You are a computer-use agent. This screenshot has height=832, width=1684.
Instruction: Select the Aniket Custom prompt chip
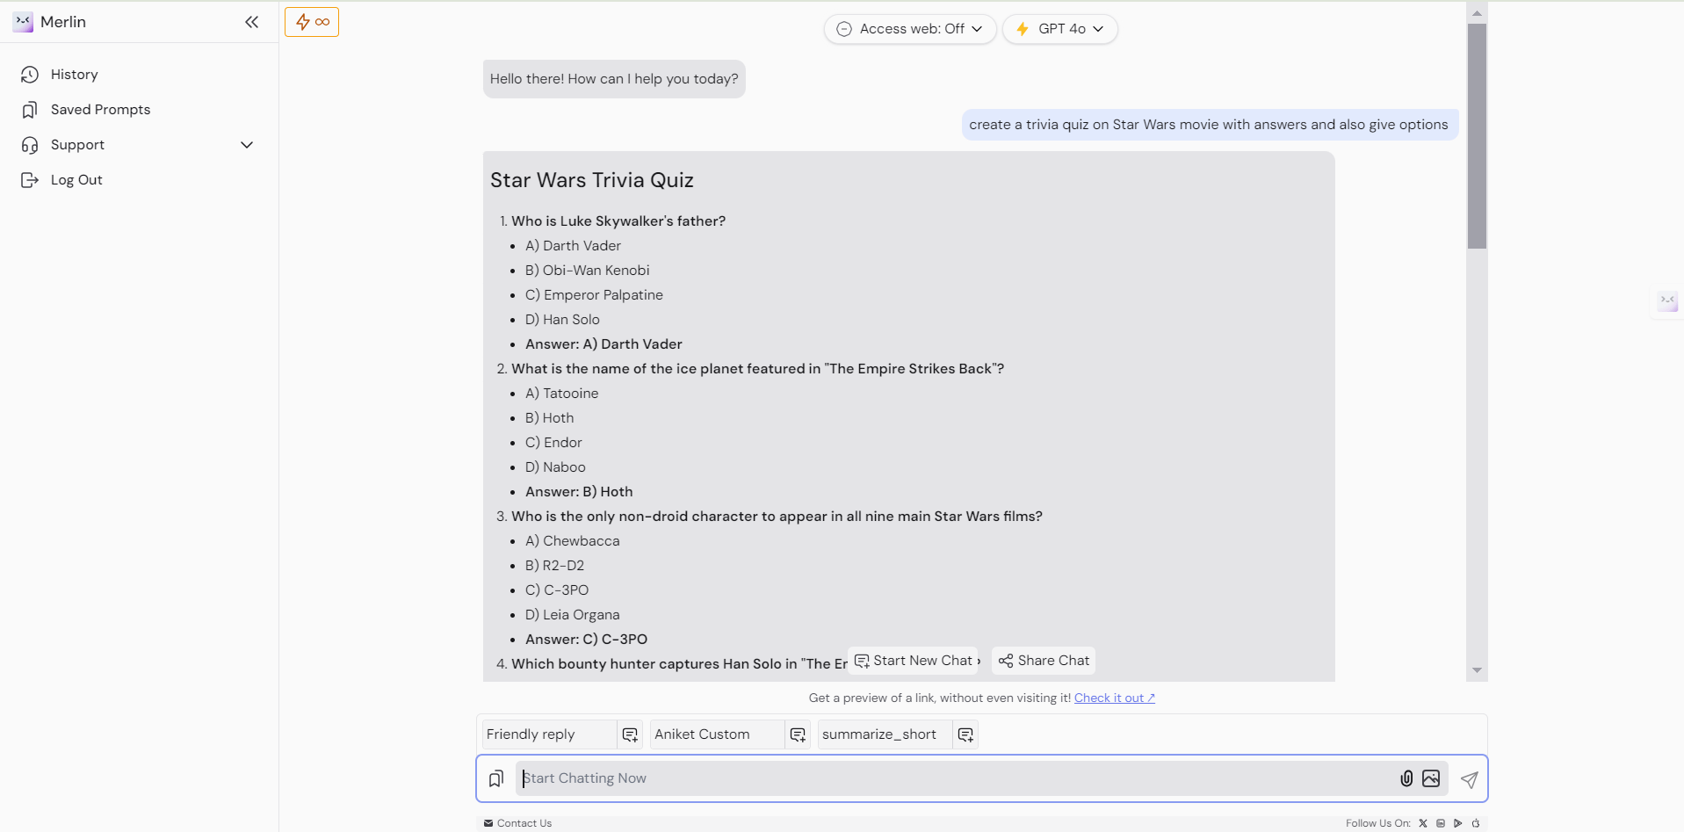click(717, 734)
